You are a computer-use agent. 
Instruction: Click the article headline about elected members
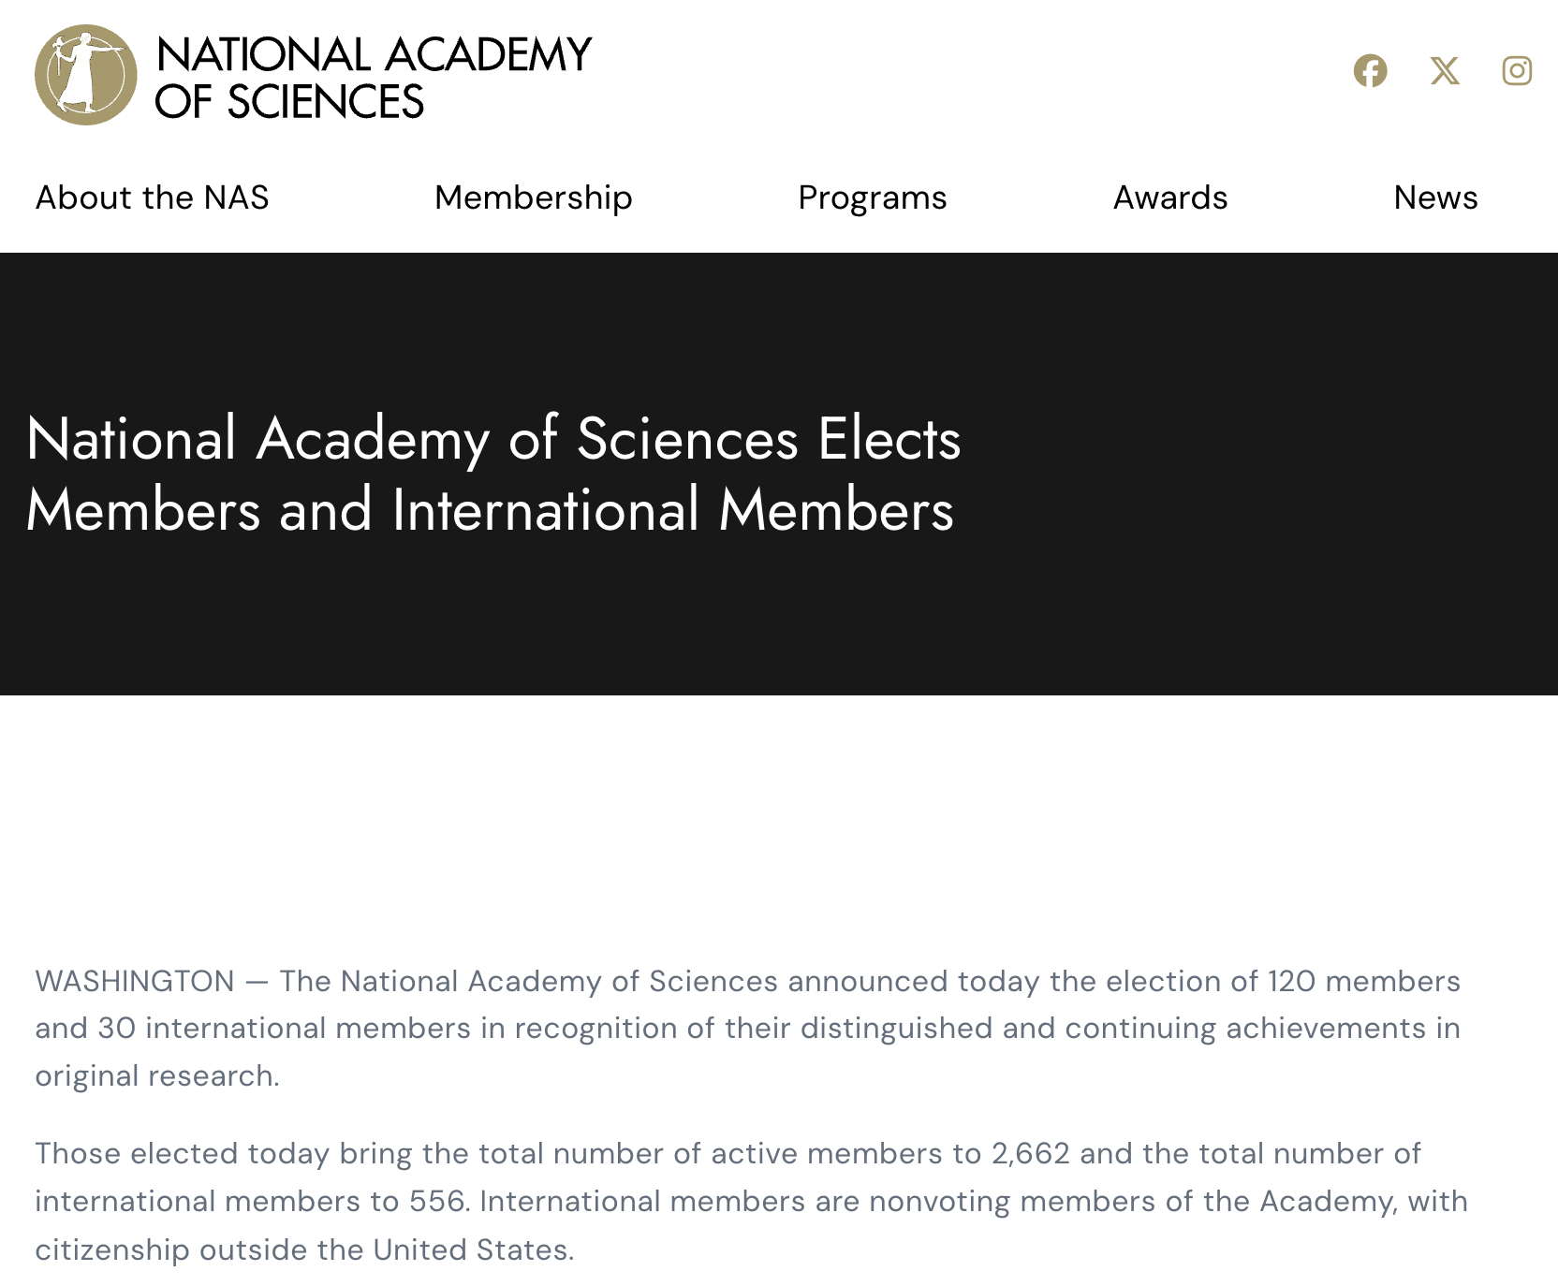coord(493,474)
